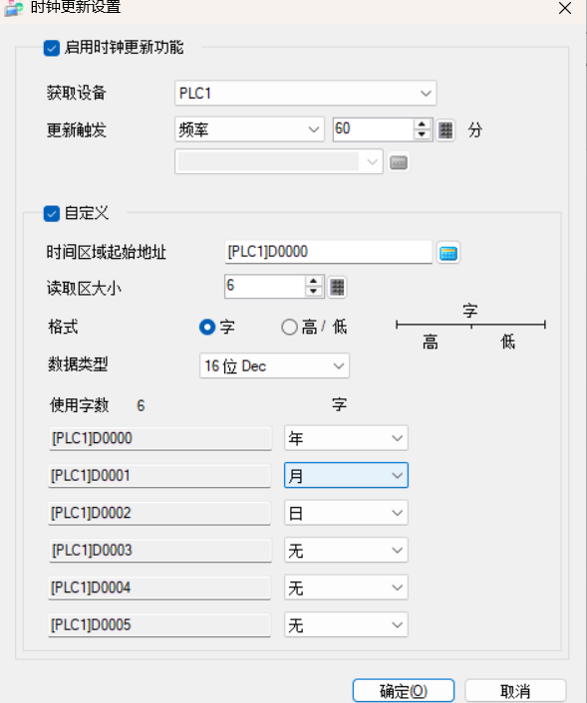Screen dimensions: 587x703
Task: Uncheck the 自定义 checkbox
Action: coord(52,214)
